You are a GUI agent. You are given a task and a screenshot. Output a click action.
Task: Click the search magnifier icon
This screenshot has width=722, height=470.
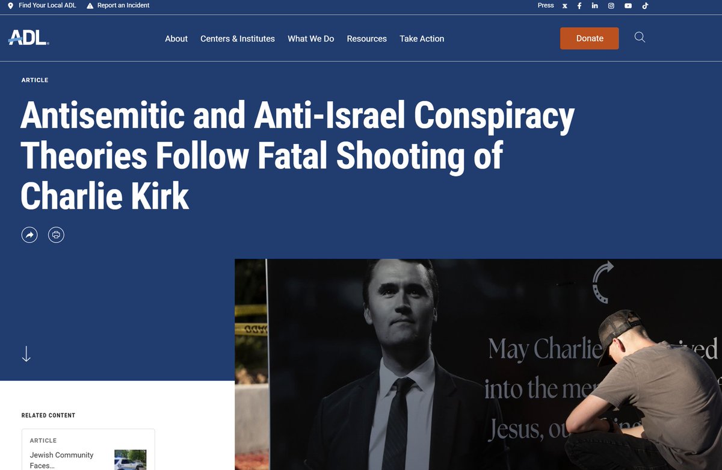coord(640,37)
